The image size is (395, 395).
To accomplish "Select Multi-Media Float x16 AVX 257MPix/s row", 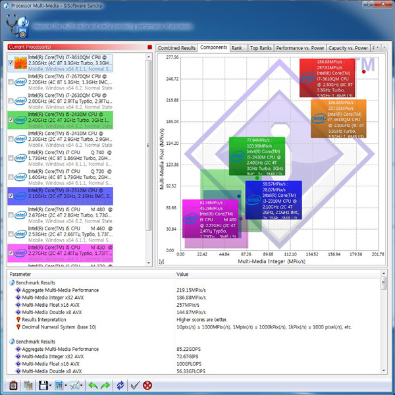I will (x=194, y=305).
